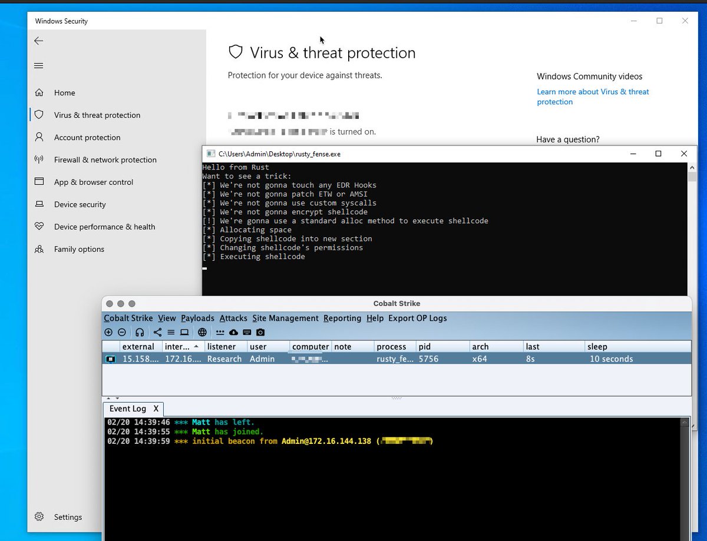707x541 pixels.
Task: Open screenshots via the camera icon
Action: click(x=260, y=332)
